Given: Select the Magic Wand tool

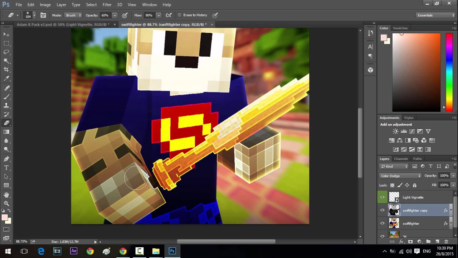Looking at the screenshot, I should coord(6,61).
